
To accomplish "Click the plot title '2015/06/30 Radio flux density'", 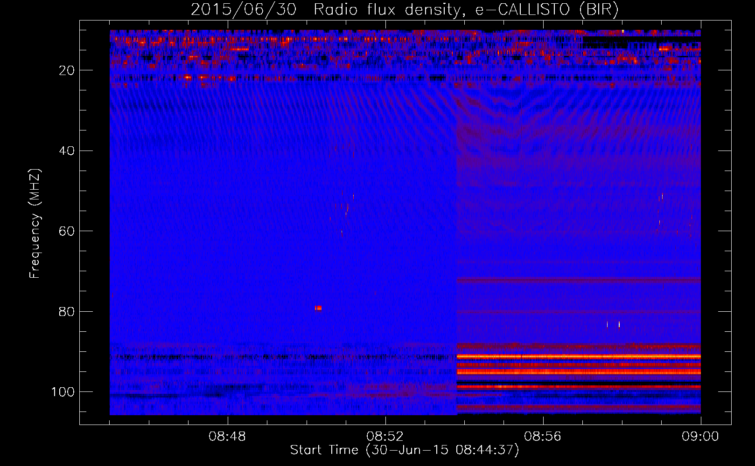I will [x=325, y=10].
